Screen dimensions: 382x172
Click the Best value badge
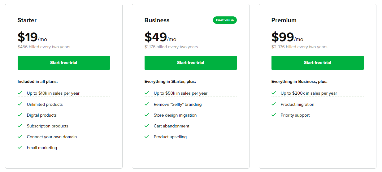click(x=225, y=20)
